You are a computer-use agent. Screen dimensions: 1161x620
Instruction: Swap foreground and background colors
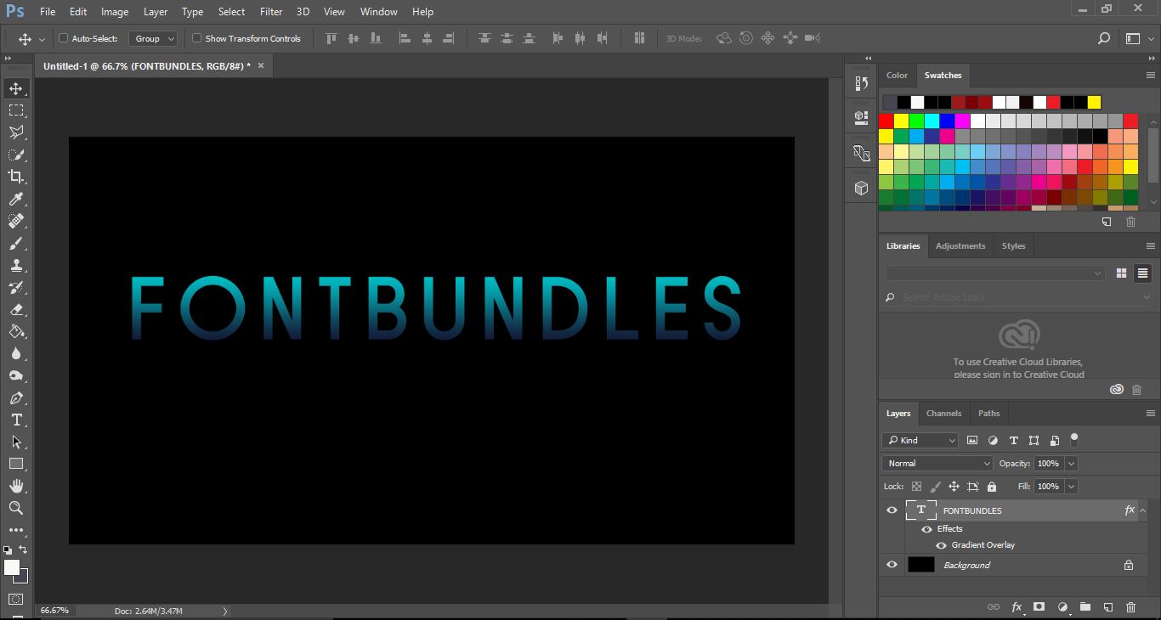pos(24,550)
